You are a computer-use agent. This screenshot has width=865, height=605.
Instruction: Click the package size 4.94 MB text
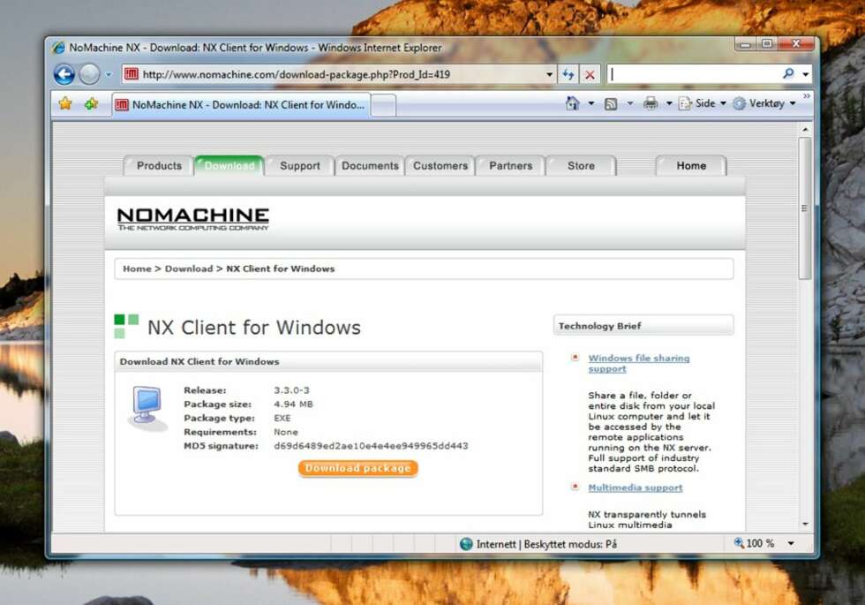click(x=293, y=405)
